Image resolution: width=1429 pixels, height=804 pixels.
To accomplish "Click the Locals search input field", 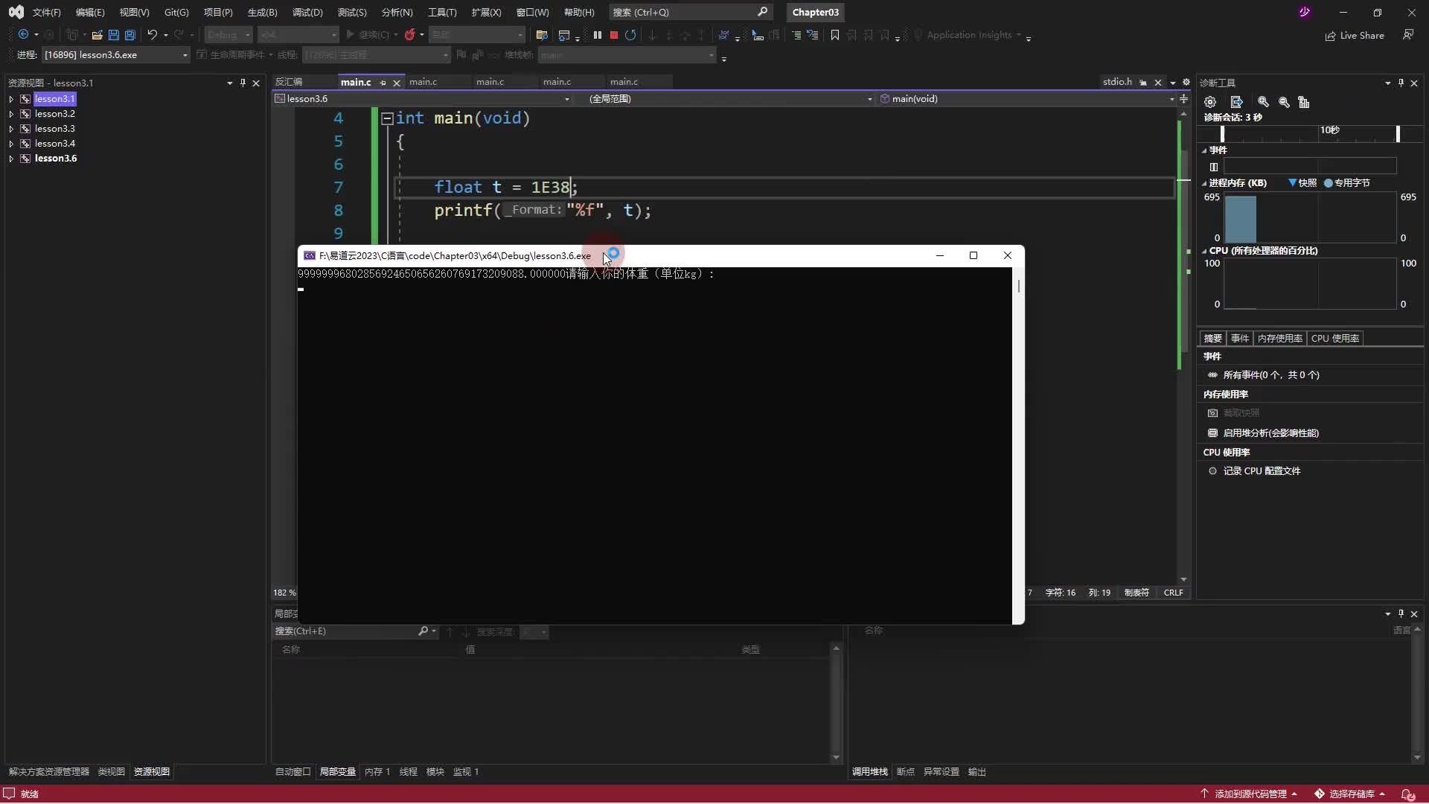I will pos(345,631).
